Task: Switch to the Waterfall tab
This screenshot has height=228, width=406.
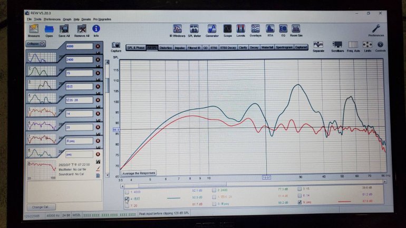Action: pyautogui.click(x=267, y=47)
